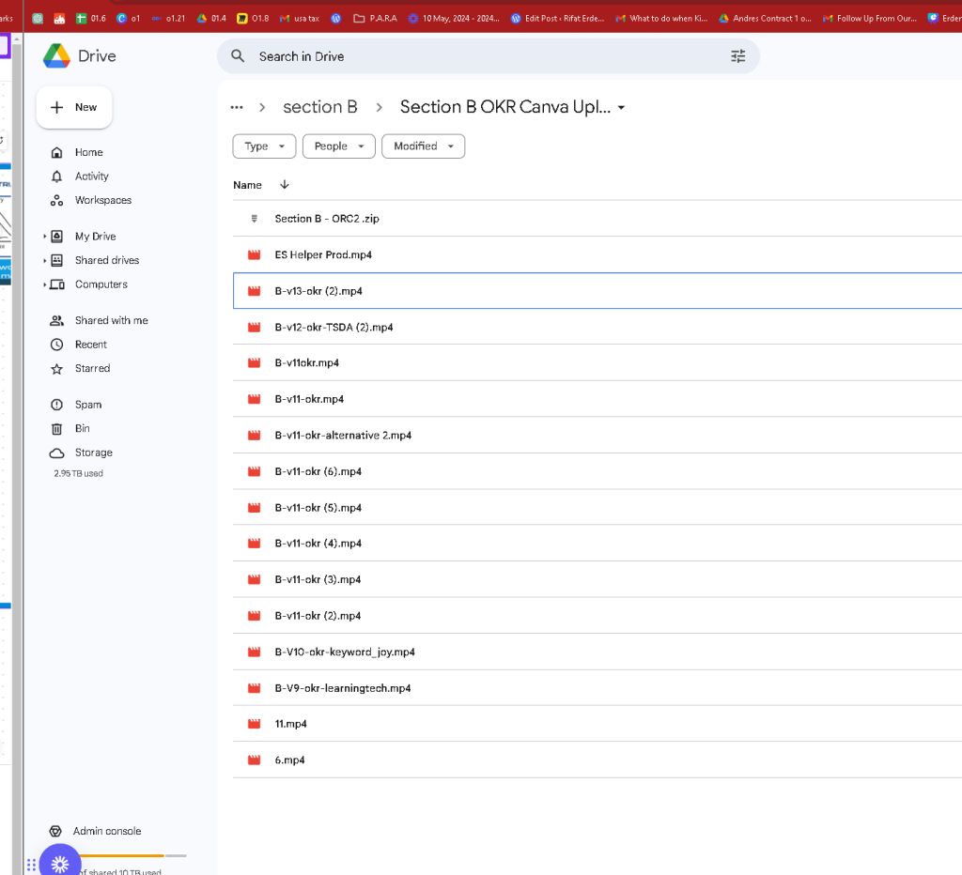Open Recent files list
962x875 pixels.
91,344
